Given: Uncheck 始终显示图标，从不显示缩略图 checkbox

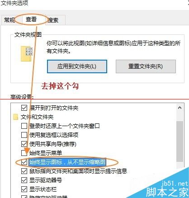Looking at the screenshot, I should (x=24, y=162).
